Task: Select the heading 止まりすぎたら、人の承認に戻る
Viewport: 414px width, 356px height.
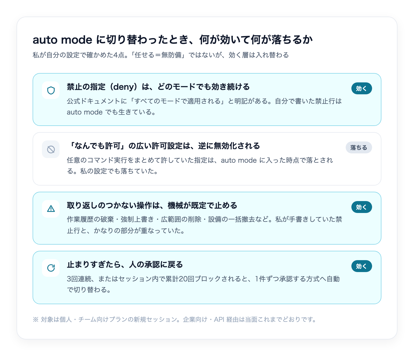Action: point(125,265)
